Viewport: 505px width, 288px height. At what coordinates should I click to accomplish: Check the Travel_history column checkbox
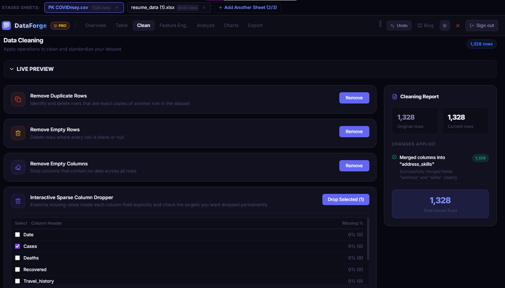pyautogui.click(x=17, y=281)
